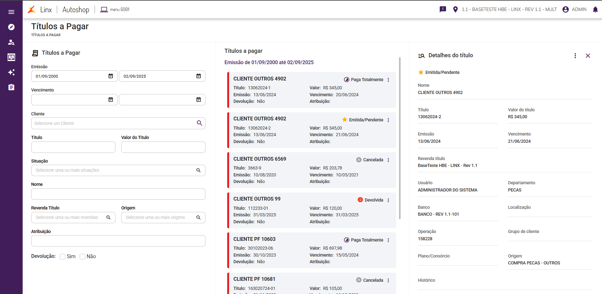Click the compass icon in the sidebar

[11, 27]
